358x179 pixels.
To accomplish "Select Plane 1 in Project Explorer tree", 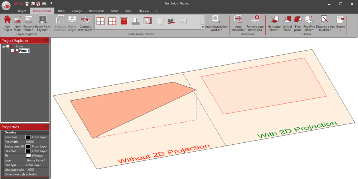I will (x=24, y=51).
